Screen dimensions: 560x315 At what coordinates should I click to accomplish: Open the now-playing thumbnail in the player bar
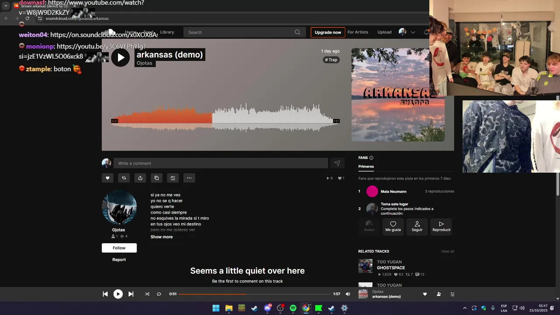(363, 294)
